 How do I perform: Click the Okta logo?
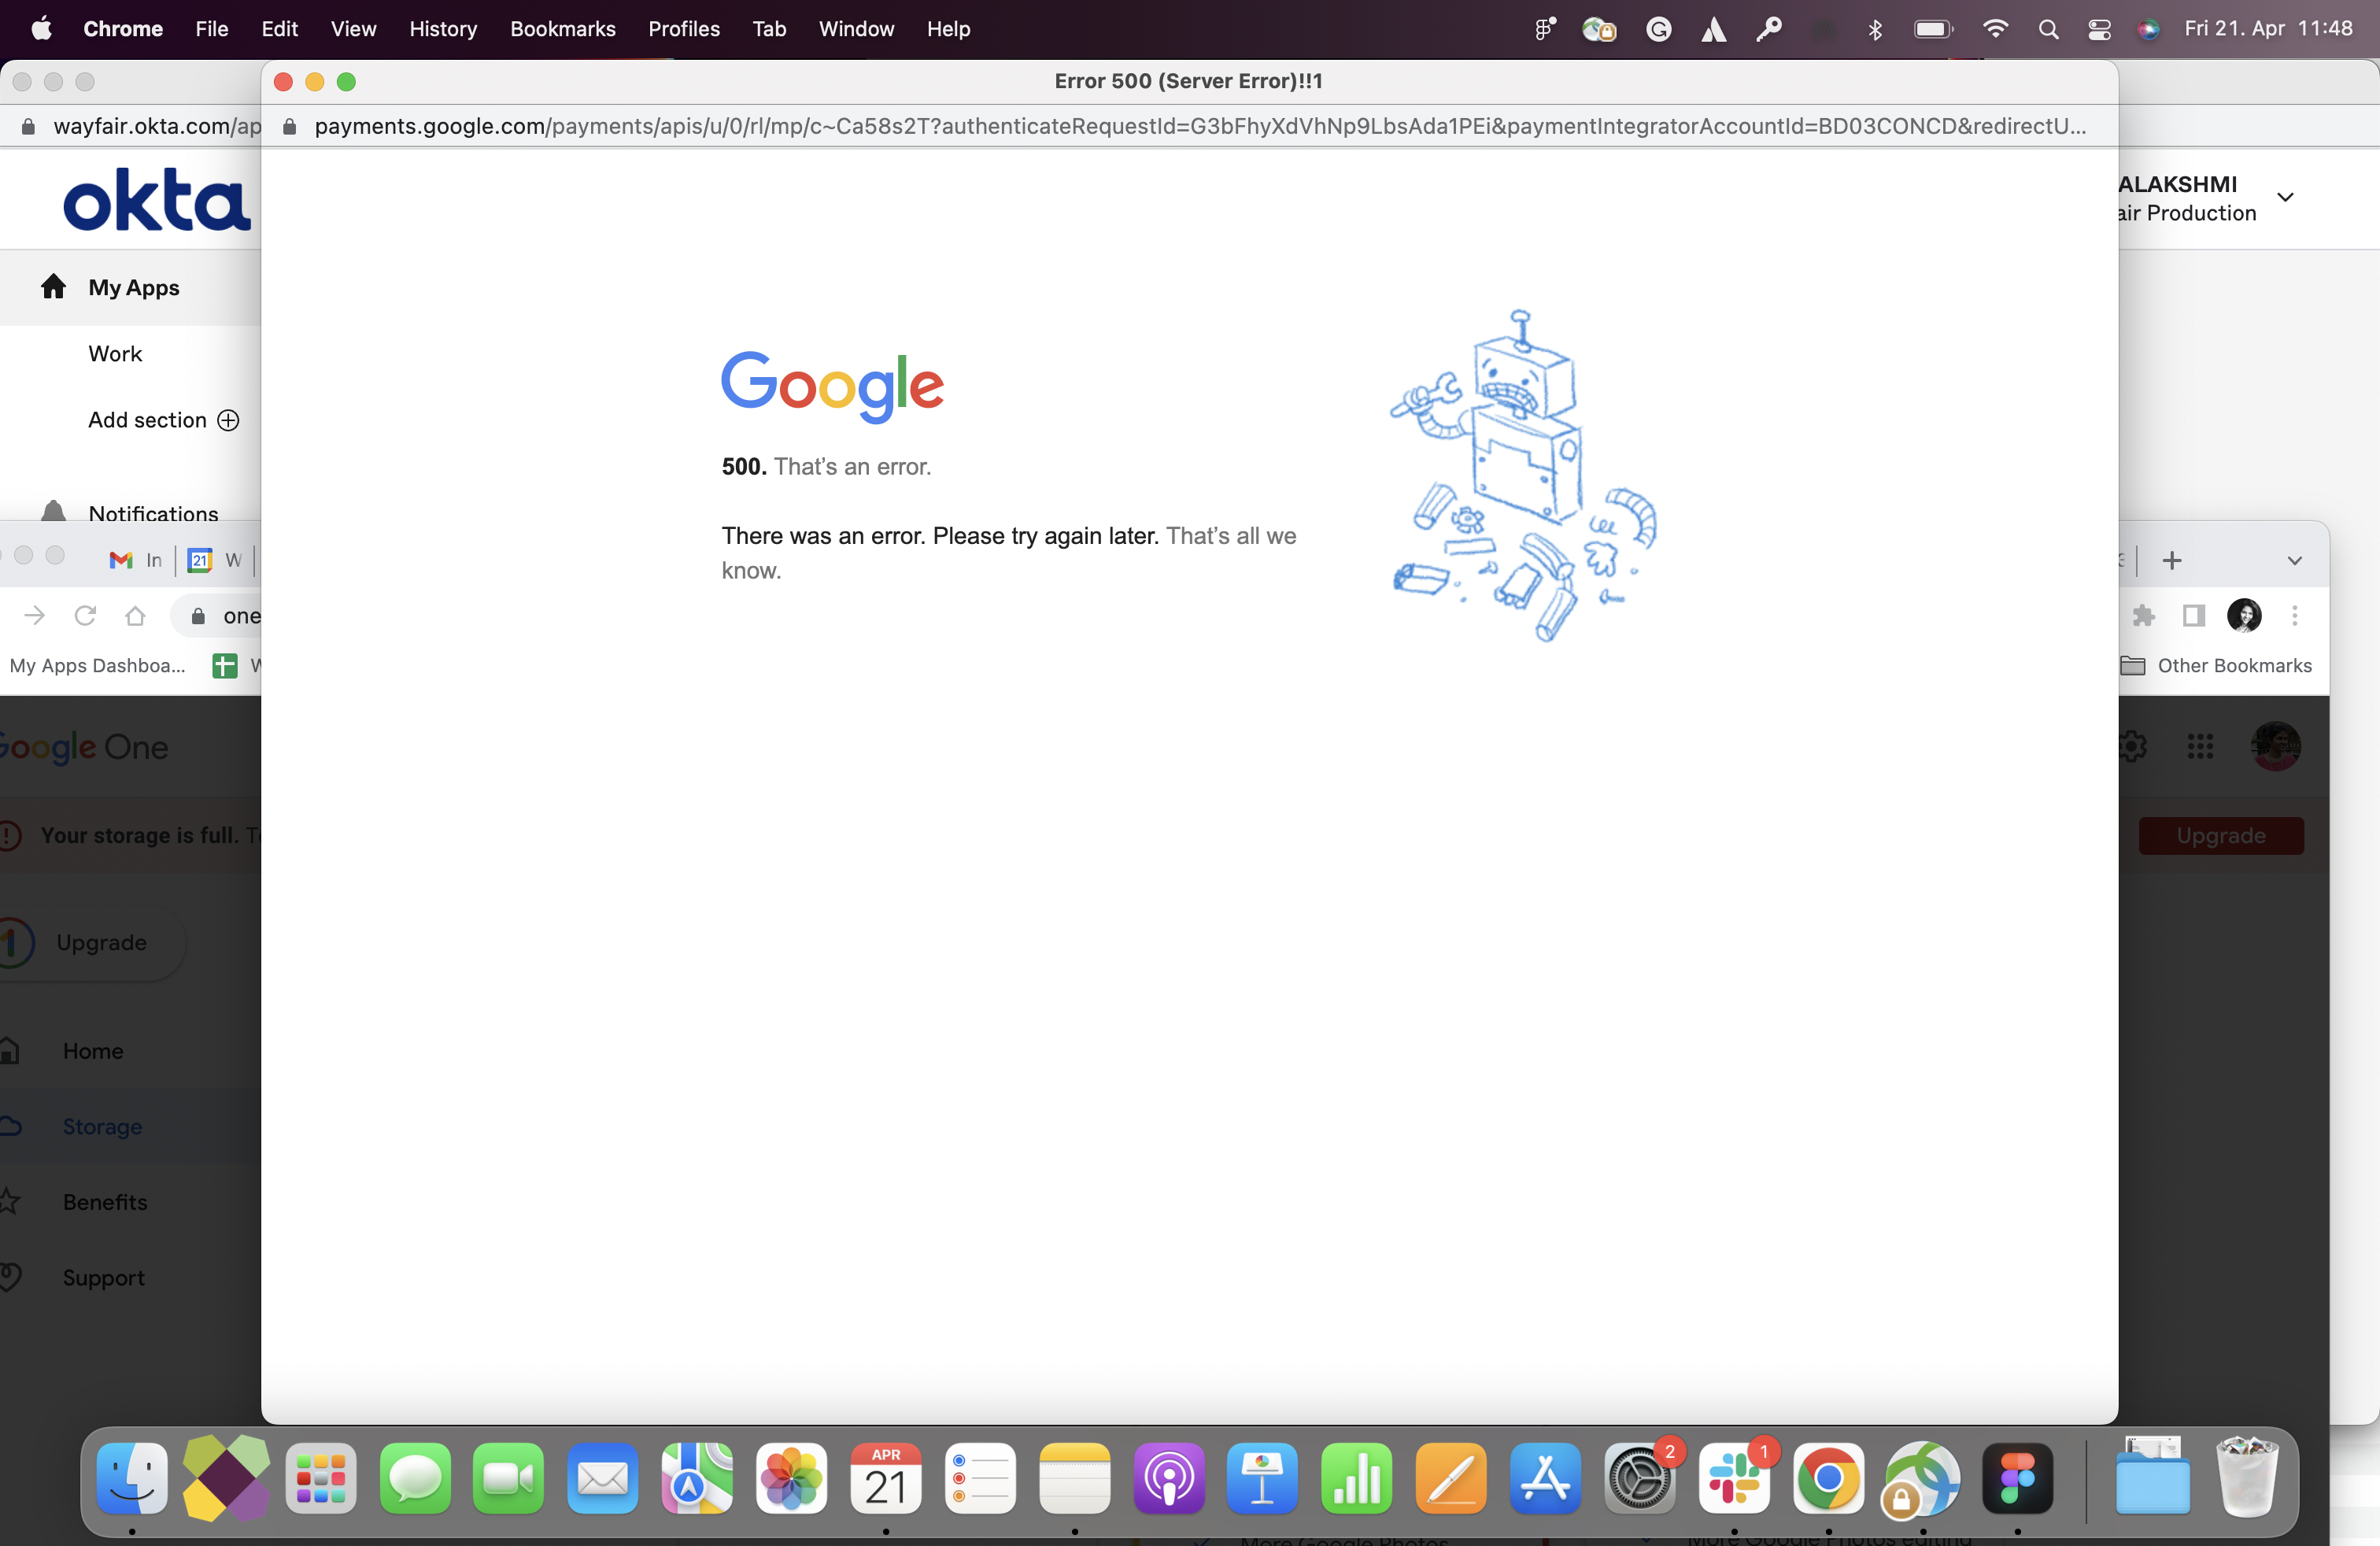tap(156, 200)
